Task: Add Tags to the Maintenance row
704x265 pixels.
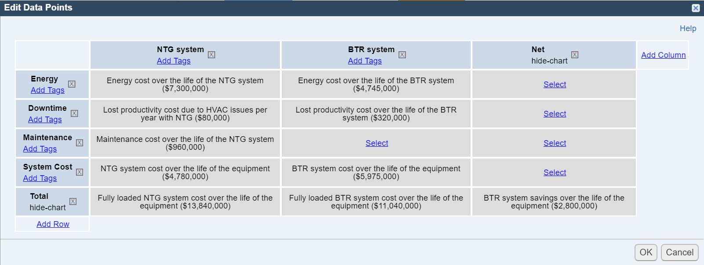Action: click(x=40, y=149)
